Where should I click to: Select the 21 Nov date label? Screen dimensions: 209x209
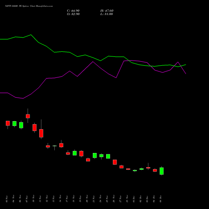[94, 199]
